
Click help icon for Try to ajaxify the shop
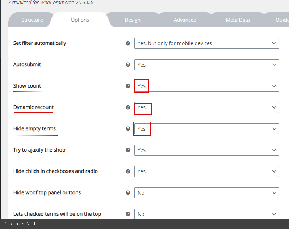click(128, 150)
